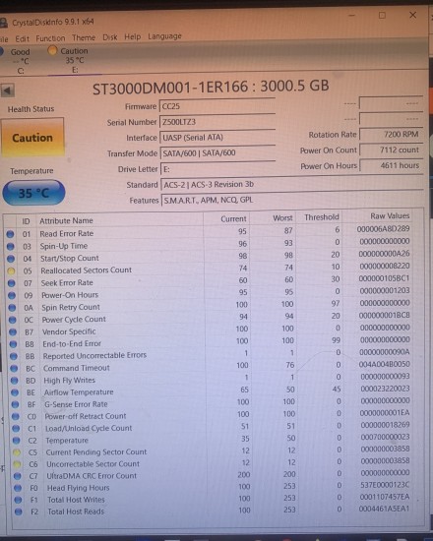Select the C2 Temperature attribute row text
Image resolution: width=433 pixels, height=541 pixels.
(67, 441)
